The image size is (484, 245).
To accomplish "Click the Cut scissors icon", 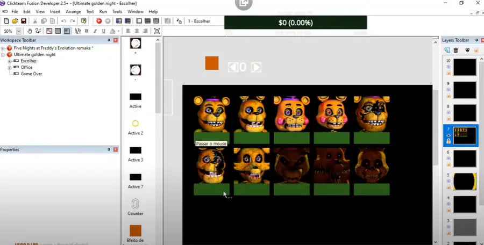I will (35, 21).
